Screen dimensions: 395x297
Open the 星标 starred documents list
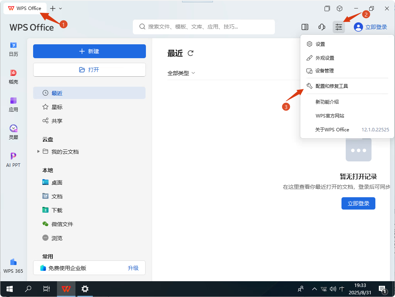click(57, 107)
